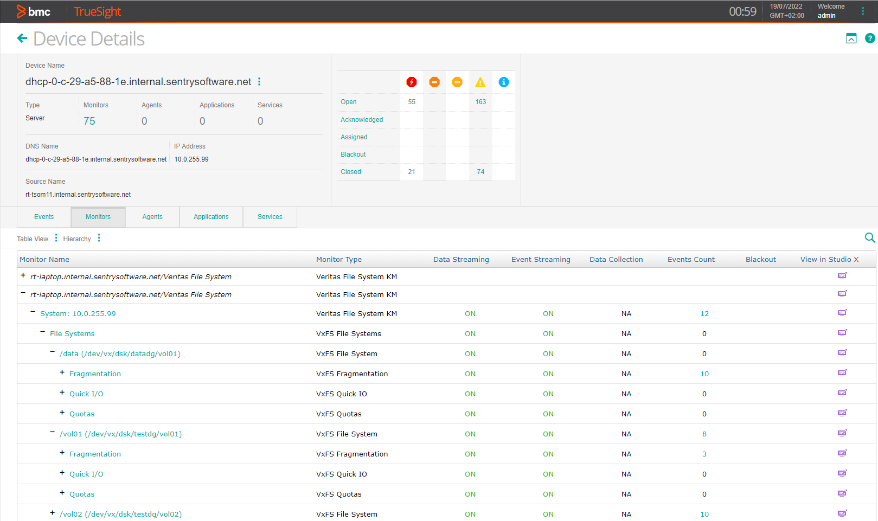Open View in Studio icon for Fragmentation under /data
Screen dimensions: 878x521
842,373
